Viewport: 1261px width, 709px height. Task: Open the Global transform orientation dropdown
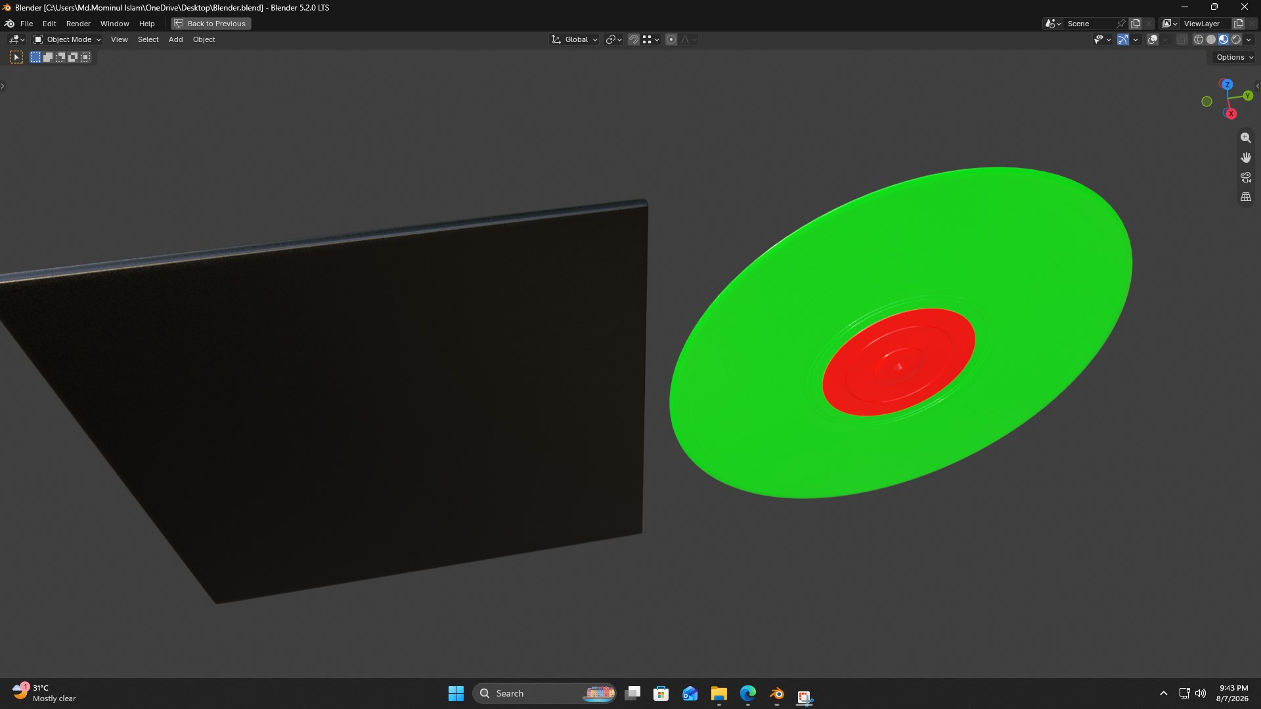click(575, 40)
